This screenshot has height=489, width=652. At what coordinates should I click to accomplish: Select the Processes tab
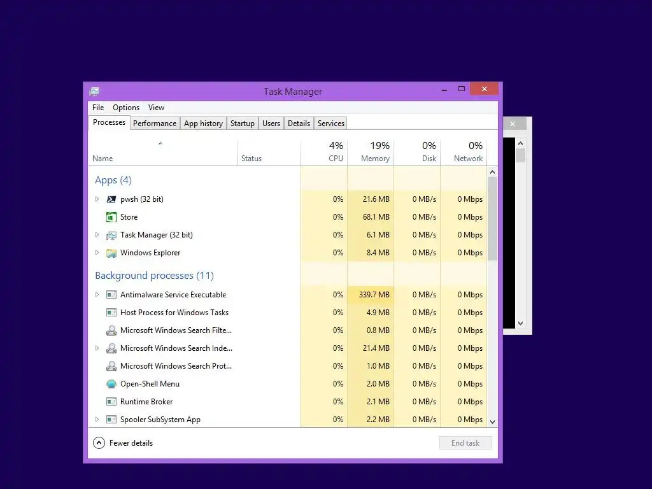(109, 122)
